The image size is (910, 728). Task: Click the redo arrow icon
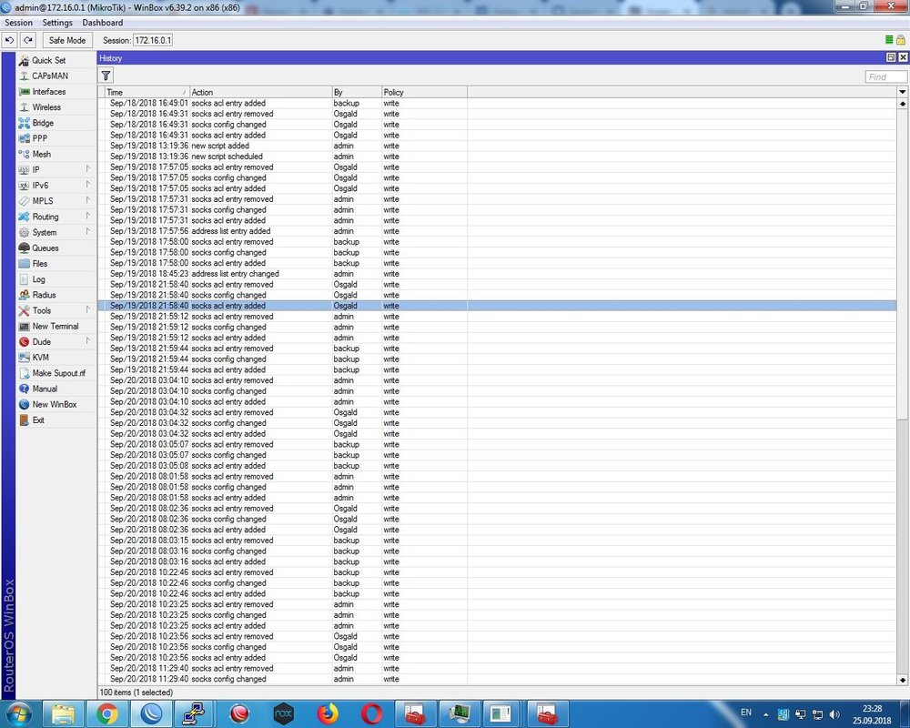pos(28,40)
